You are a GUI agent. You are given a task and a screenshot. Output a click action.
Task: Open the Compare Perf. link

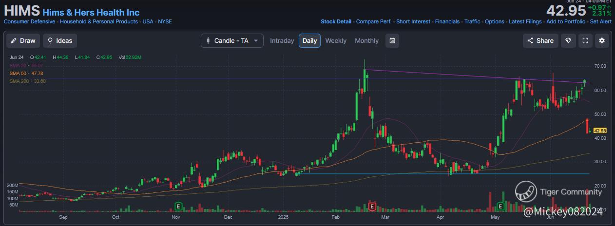pos(374,22)
